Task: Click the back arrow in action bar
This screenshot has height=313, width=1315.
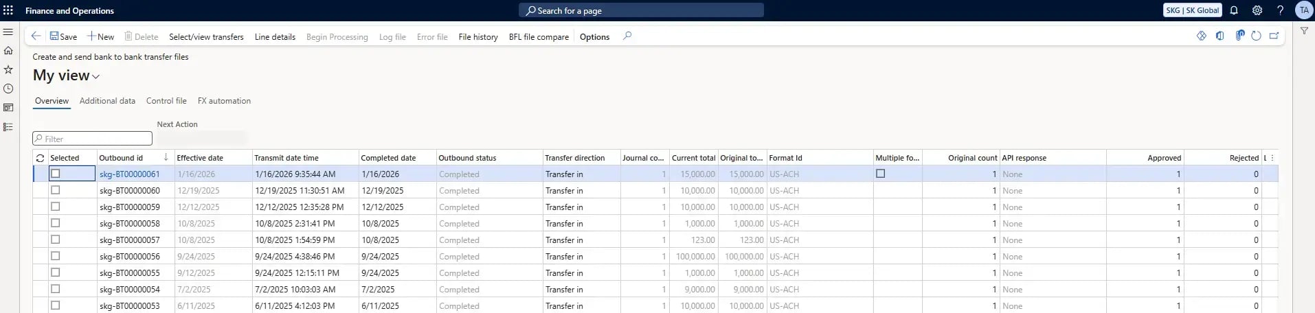Action: (36, 36)
